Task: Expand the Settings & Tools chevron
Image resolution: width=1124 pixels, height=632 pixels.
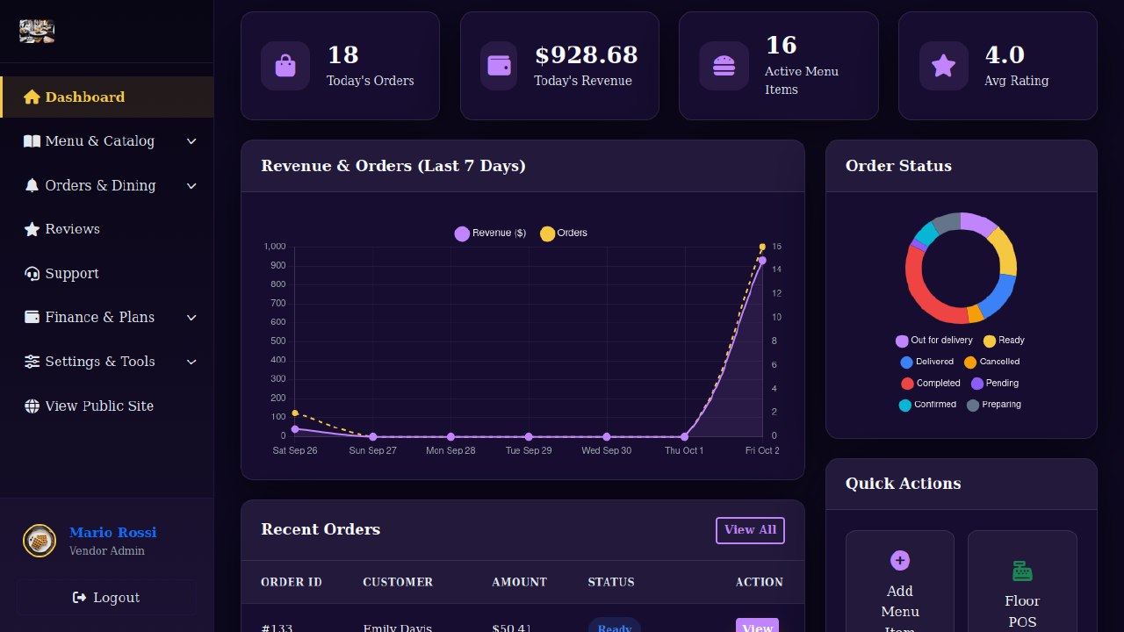Action: click(191, 362)
